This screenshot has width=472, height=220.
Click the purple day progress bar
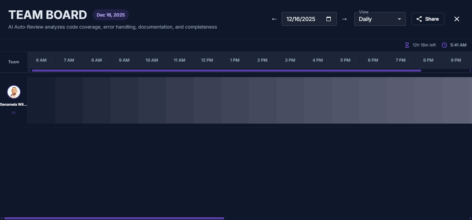coord(225,71)
